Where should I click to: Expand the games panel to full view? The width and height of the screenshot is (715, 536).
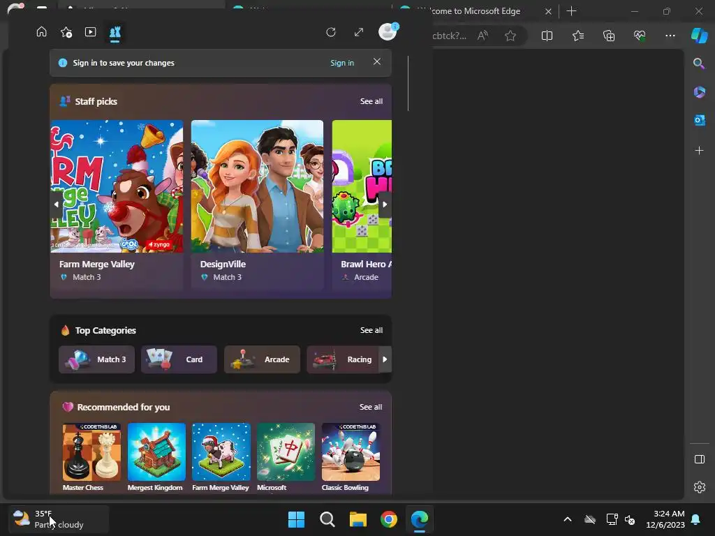359,32
